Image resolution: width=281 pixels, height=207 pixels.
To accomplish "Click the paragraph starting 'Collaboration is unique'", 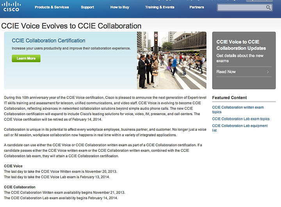I will pos(105,132).
